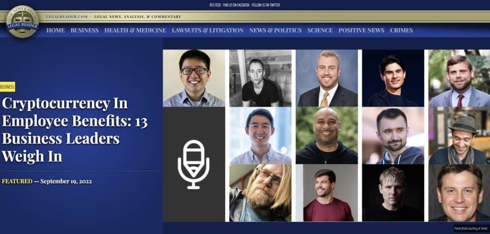Click the FOLLOW US ON TWITTER link
The image size is (490, 234).
[266, 5]
